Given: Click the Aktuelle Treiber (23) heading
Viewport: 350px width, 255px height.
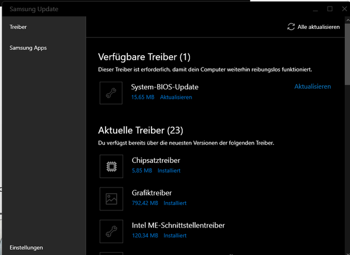Looking at the screenshot, I should coord(141,130).
